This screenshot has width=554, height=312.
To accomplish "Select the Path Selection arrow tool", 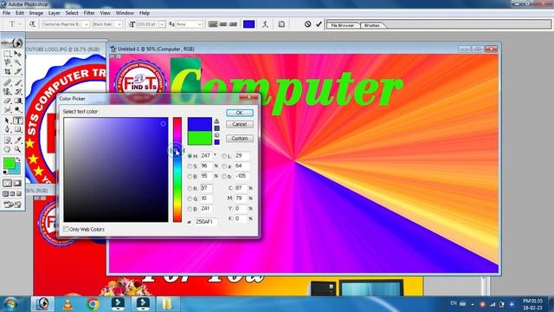I will 8,120.
